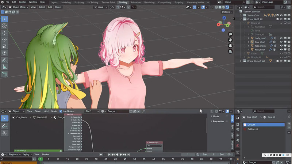Screen dimensions: 292x164
Task: Toggle camera view with camera gizmo
Action: pyautogui.click(x=230, y=46)
